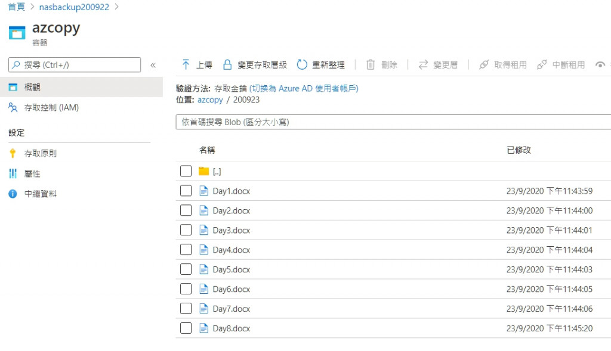Click the chevron after nasbackup200922 breadcrumb

[116, 7]
